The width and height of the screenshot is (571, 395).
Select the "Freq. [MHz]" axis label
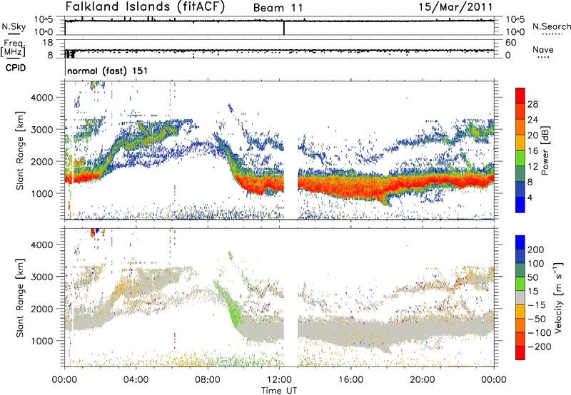point(14,48)
